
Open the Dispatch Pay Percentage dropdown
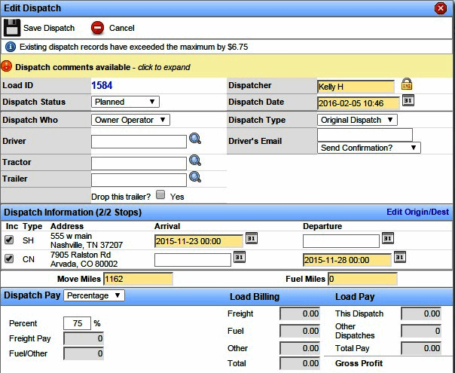pos(94,296)
